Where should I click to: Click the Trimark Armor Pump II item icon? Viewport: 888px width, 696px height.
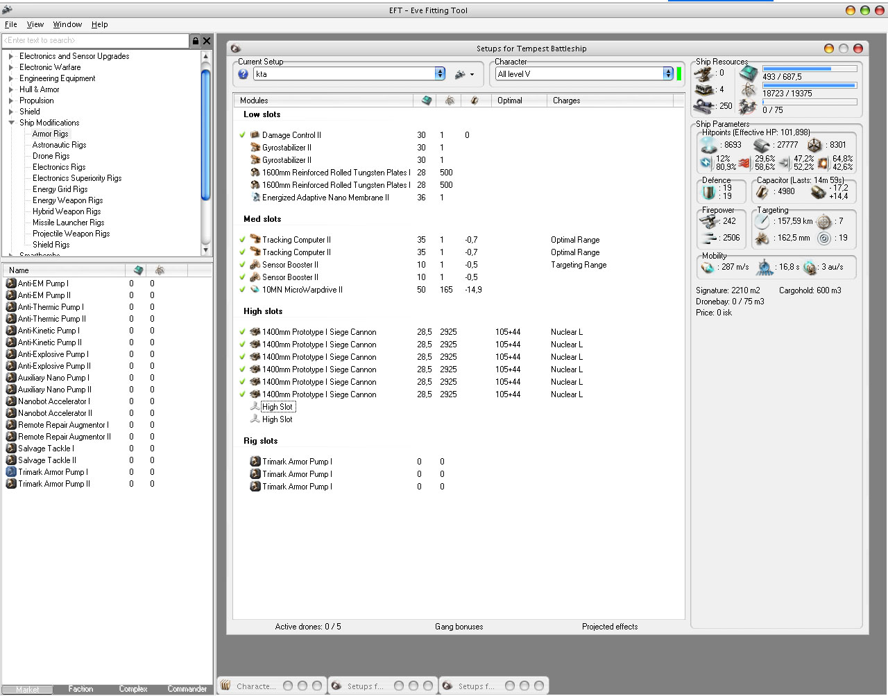pyautogui.click(x=11, y=484)
